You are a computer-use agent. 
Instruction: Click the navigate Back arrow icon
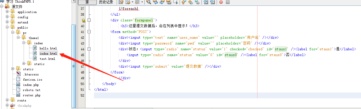128,2
